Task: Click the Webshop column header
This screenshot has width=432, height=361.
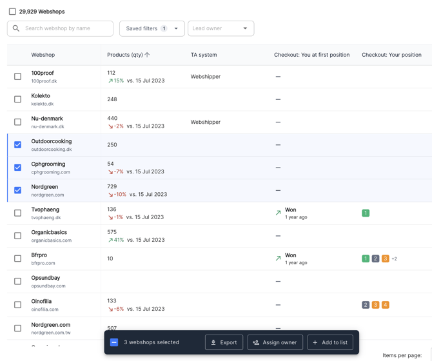Action: pos(43,55)
